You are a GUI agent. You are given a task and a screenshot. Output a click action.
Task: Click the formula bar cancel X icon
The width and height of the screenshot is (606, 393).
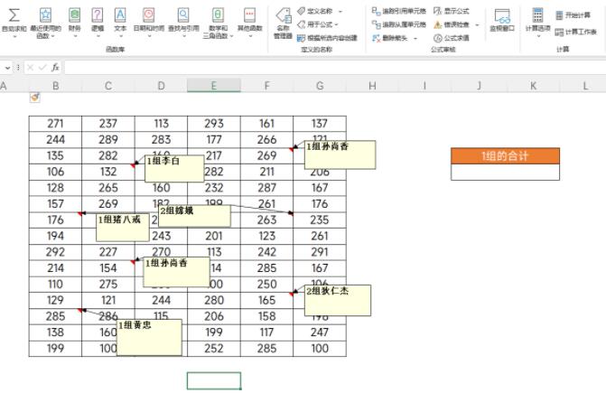[30, 67]
